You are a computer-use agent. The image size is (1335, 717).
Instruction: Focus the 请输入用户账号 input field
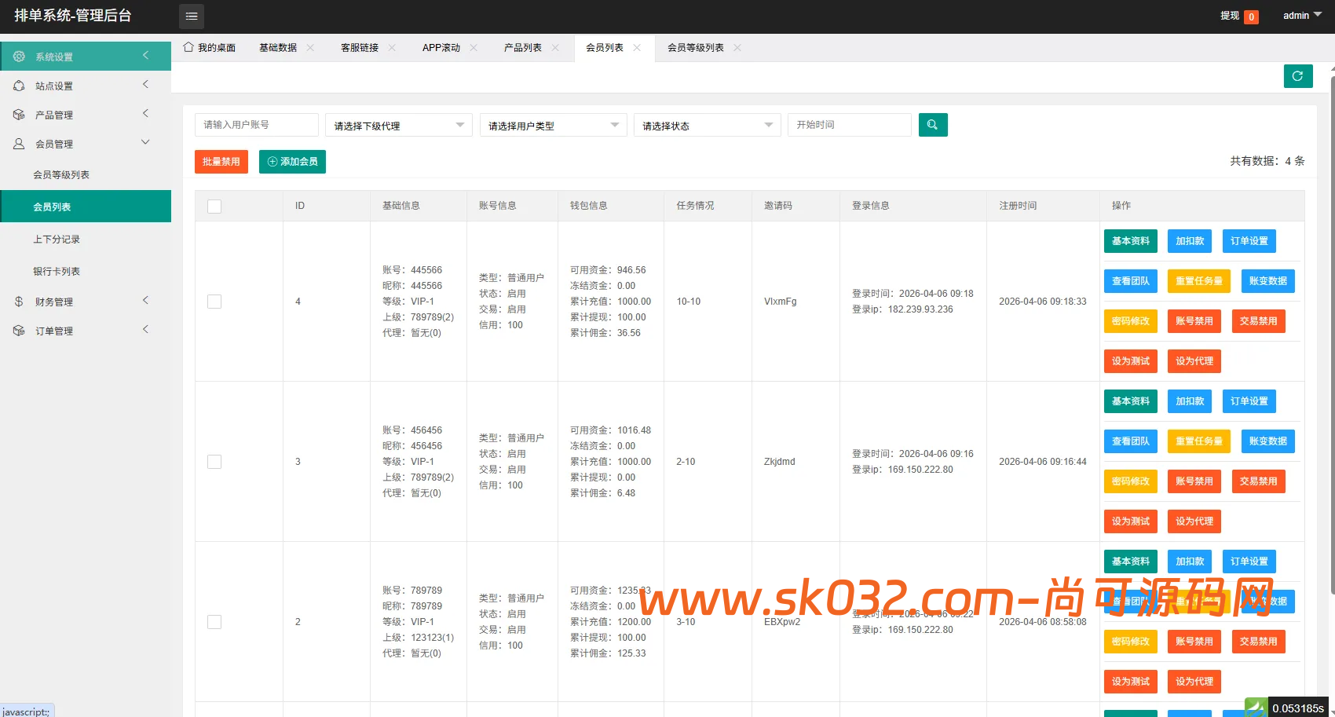[x=257, y=125]
